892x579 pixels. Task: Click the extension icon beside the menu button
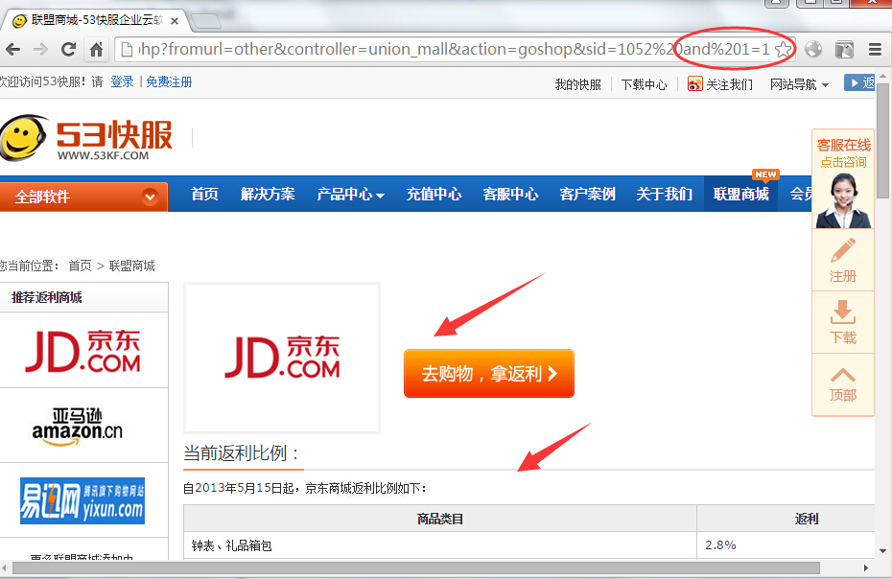[x=844, y=50]
